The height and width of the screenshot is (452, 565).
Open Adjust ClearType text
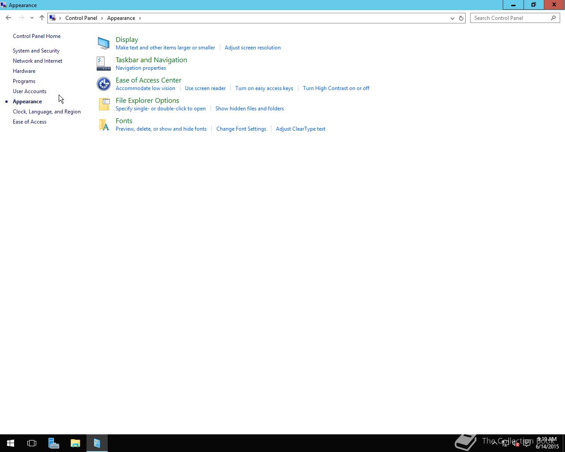click(301, 129)
